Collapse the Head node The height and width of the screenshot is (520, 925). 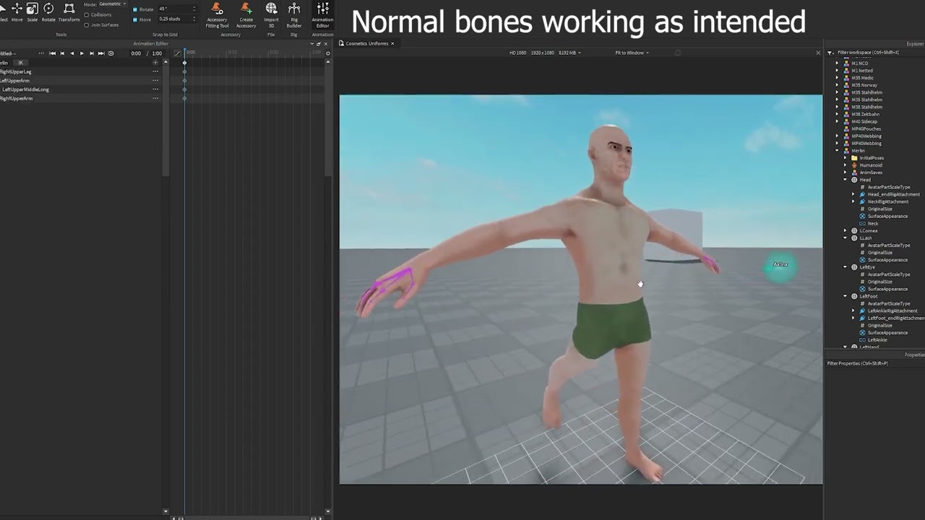pyautogui.click(x=846, y=180)
